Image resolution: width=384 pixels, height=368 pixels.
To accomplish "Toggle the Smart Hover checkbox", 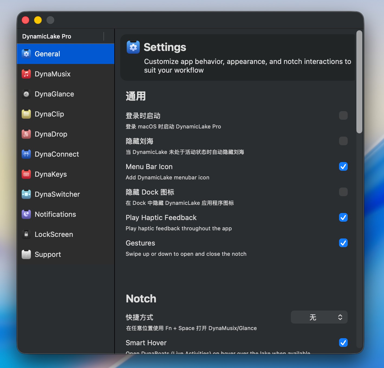I will coord(343,343).
